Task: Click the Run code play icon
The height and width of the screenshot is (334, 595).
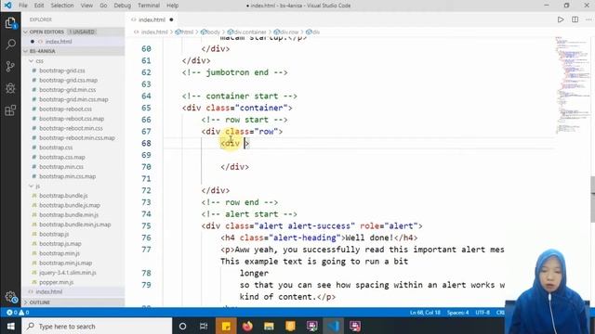Action: point(561,19)
